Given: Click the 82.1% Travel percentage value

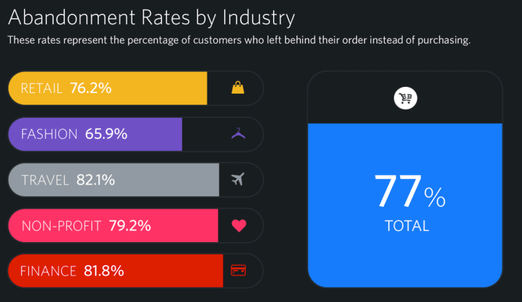Looking at the screenshot, I should point(95,180).
